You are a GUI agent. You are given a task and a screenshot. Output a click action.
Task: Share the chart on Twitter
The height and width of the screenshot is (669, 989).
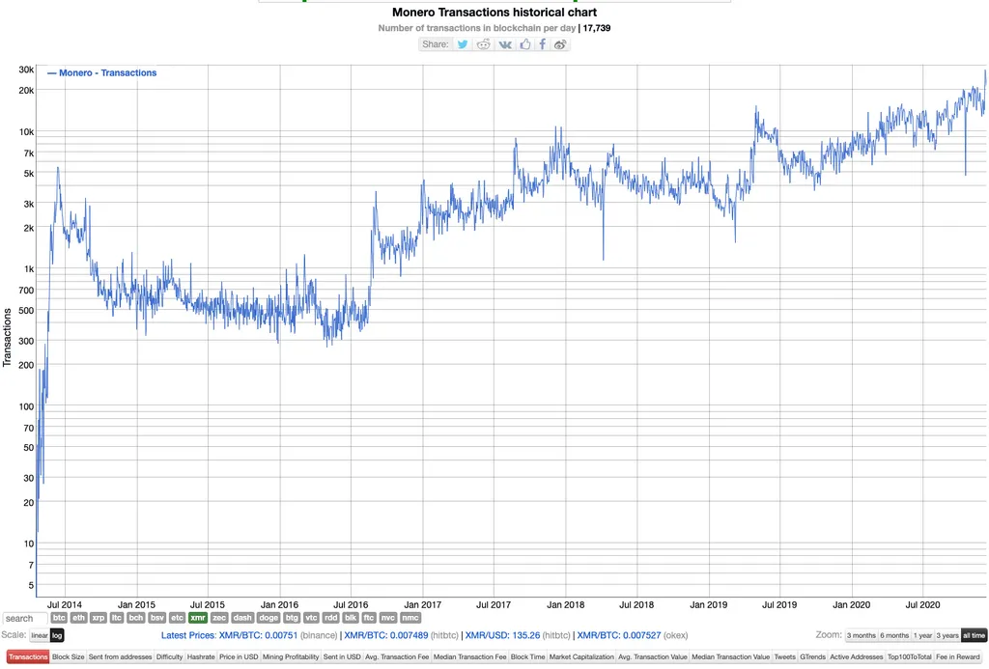pyautogui.click(x=463, y=44)
